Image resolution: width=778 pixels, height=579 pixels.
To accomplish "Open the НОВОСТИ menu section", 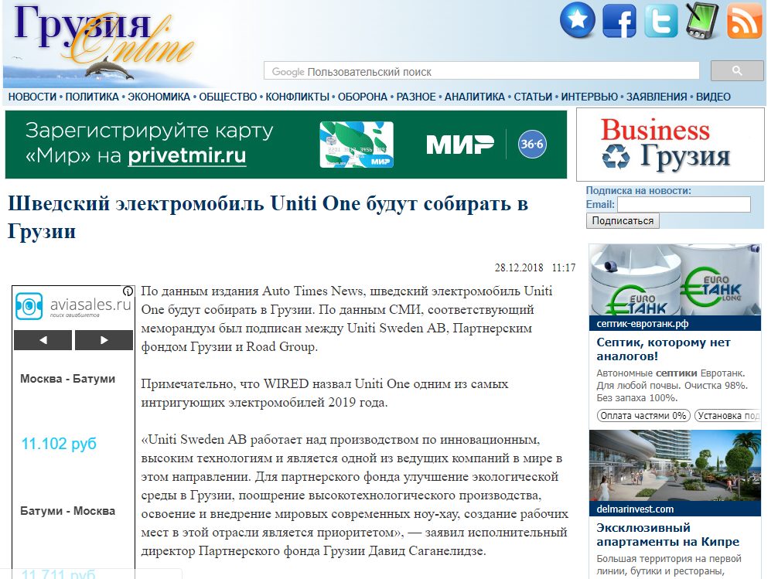I will (32, 97).
